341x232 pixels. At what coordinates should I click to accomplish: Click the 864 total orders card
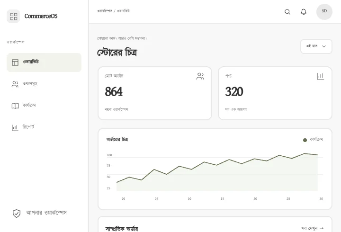(x=155, y=93)
